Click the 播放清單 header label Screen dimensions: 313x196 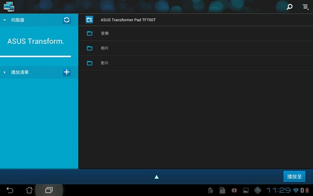tap(20, 72)
